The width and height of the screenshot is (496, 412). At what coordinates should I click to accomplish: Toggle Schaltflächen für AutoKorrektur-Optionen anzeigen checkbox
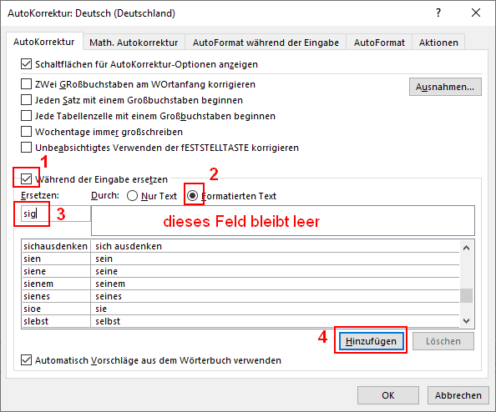coord(26,64)
